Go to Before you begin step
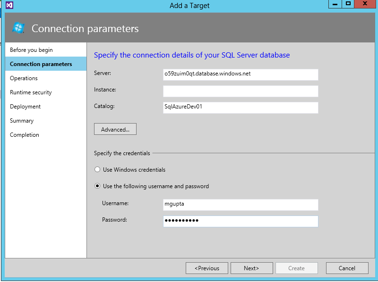The height and width of the screenshot is (282, 378). pos(46,50)
